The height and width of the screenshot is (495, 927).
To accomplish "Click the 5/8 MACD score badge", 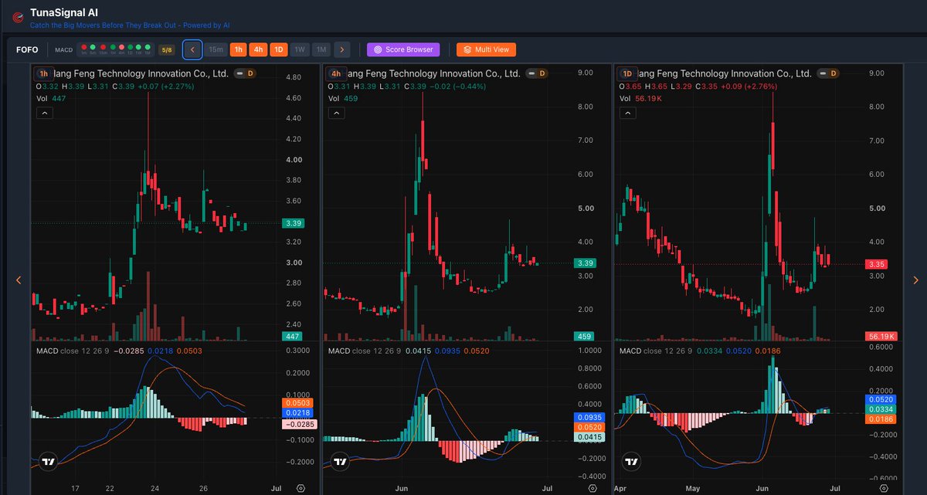I will tap(166, 50).
